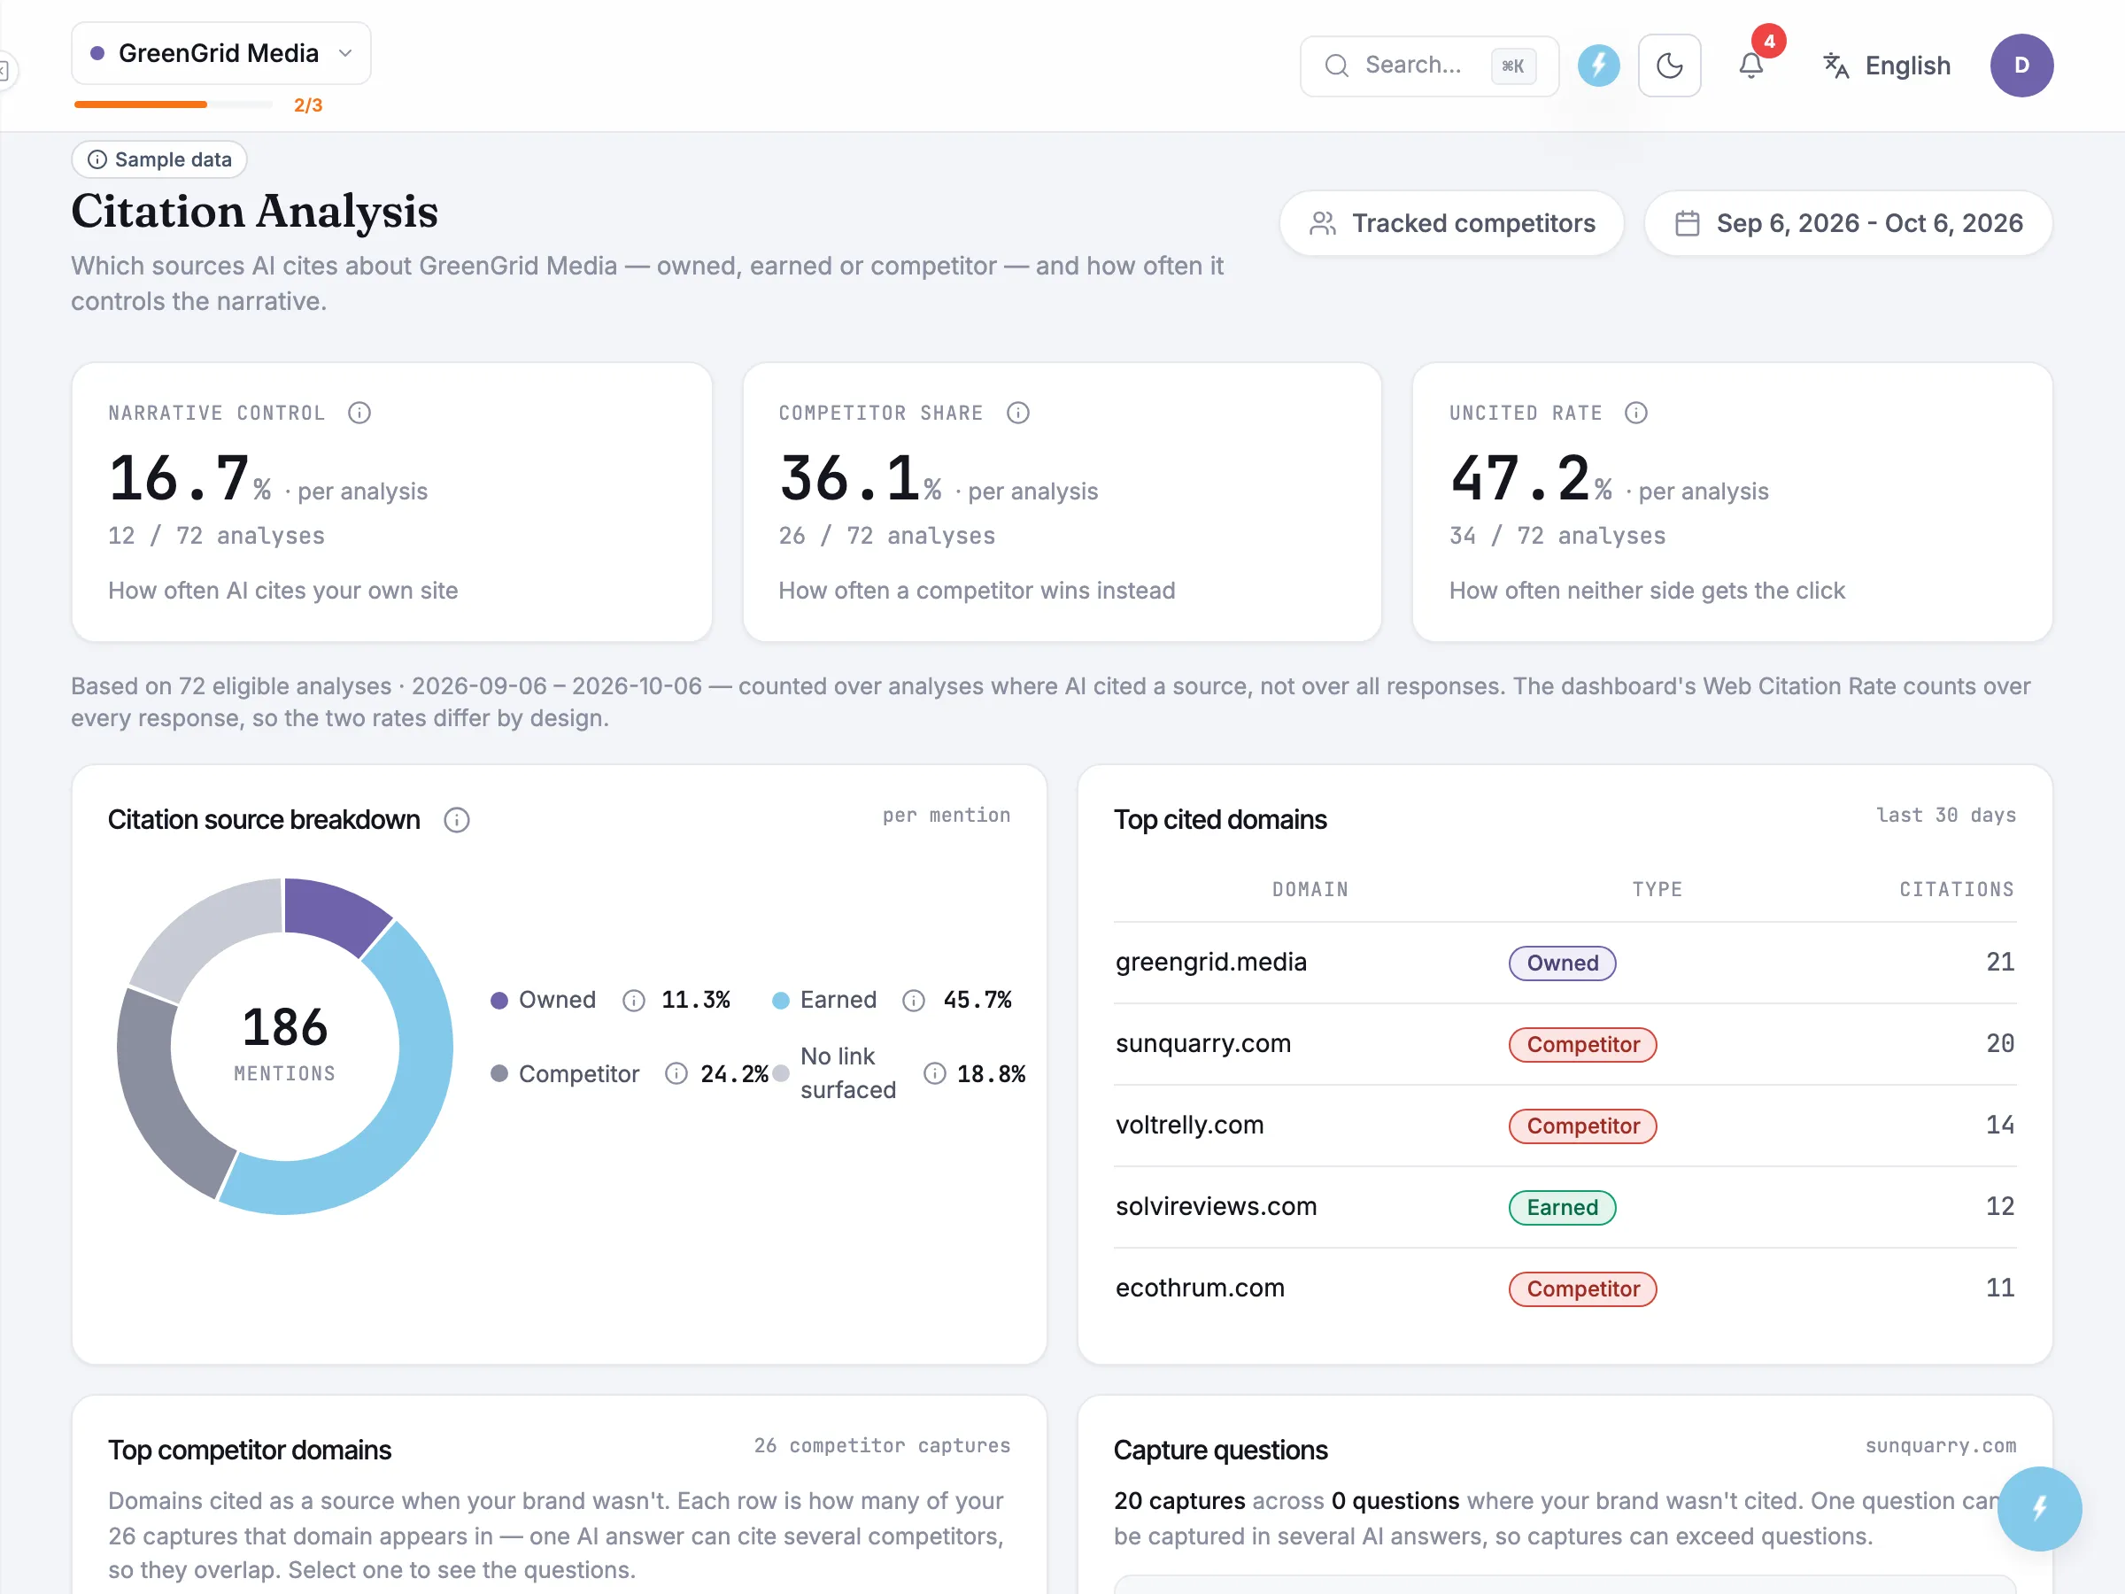Click the Competitor badge for sunquarry.com
Image resolution: width=2125 pixels, height=1594 pixels.
click(1582, 1044)
